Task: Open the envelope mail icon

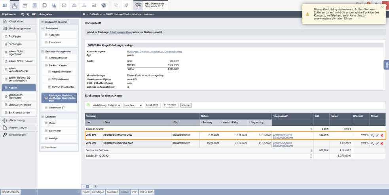Action: pyautogui.click(x=64, y=5)
